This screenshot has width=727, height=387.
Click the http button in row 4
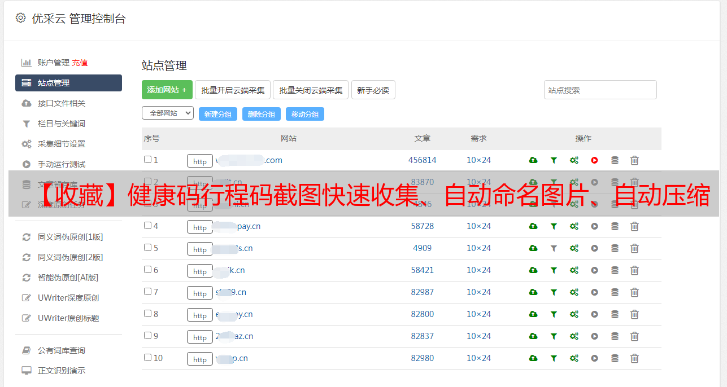[200, 227]
